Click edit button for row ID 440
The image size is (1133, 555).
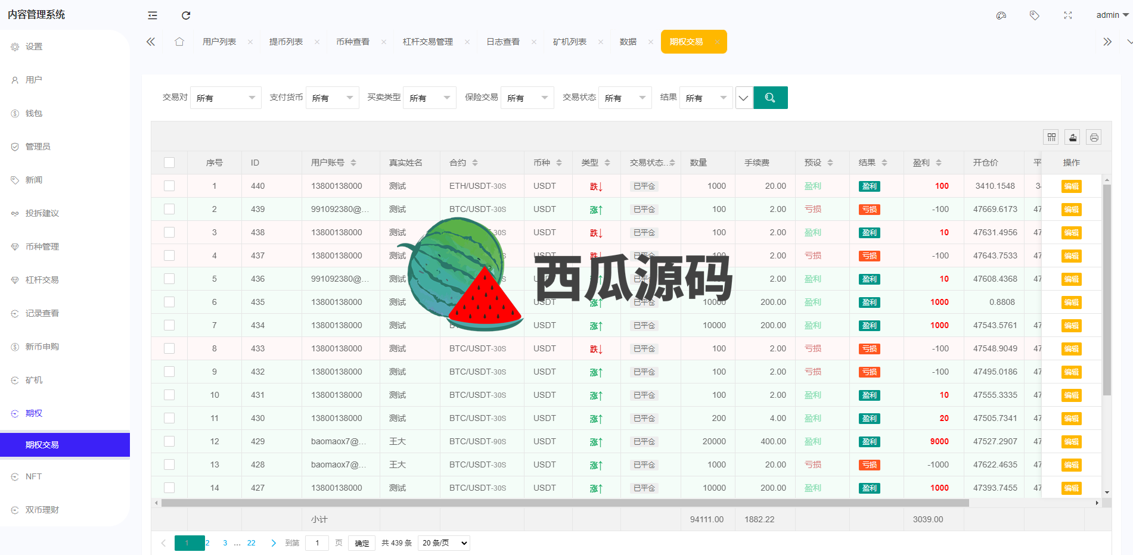pos(1072,186)
